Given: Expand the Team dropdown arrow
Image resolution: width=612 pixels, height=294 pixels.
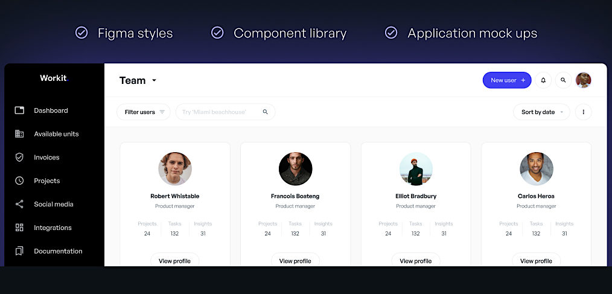Looking at the screenshot, I should click(154, 80).
